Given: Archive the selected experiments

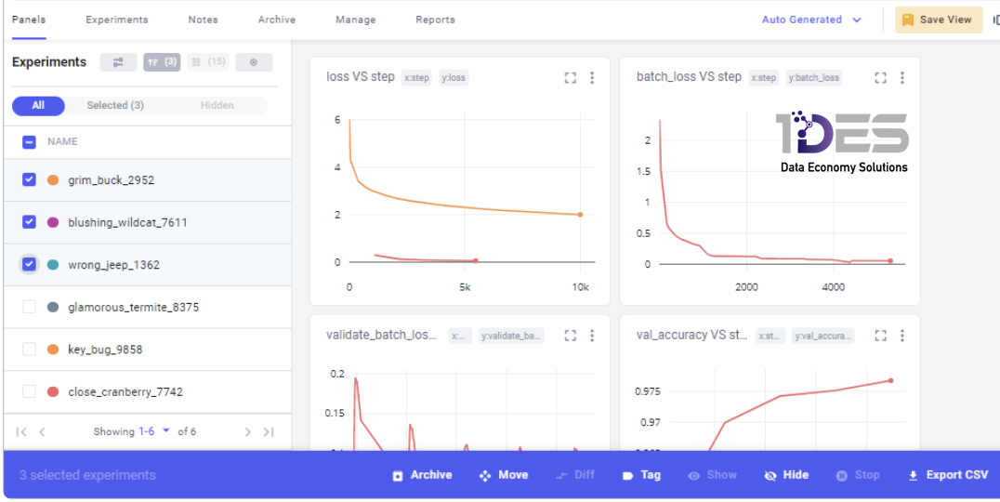Looking at the screenshot, I should [422, 475].
